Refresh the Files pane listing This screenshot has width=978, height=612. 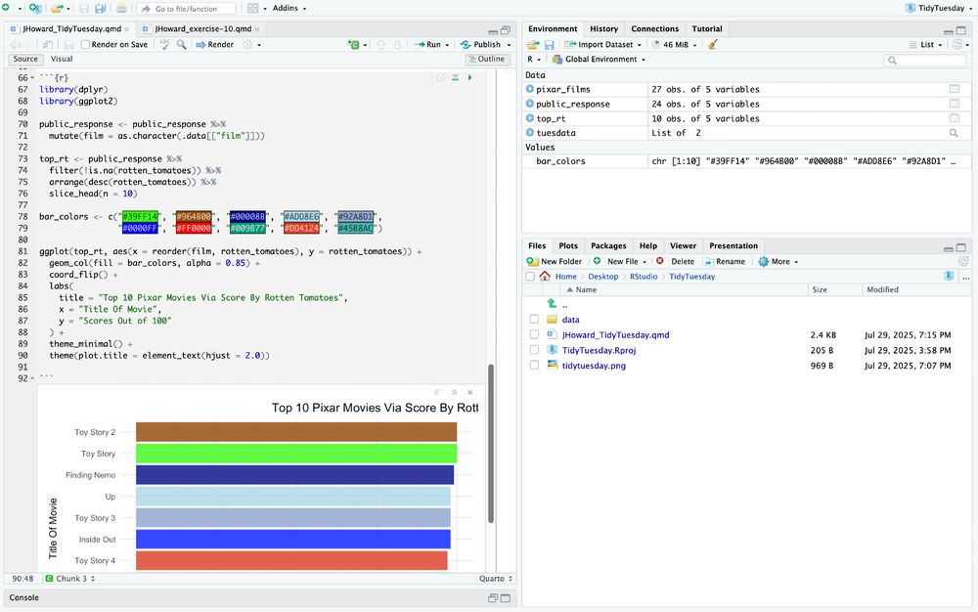[x=963, y=261]
